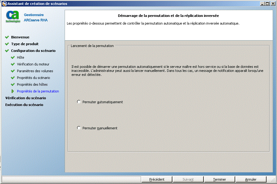Click the green arrow beside Propriétés de la permutation
Image resolution: width=277 pixels, height=184 pixels.
pyautogui.click(x=13, y=91)
